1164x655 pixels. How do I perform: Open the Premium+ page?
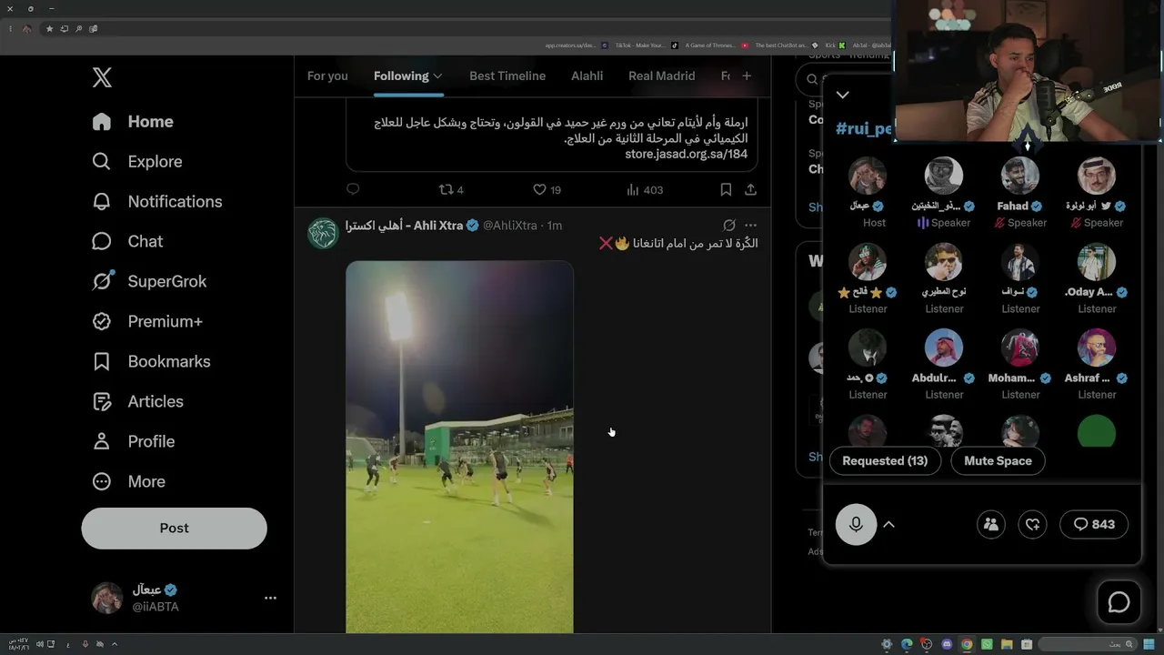pyautogui.click(x=147, y=322)
